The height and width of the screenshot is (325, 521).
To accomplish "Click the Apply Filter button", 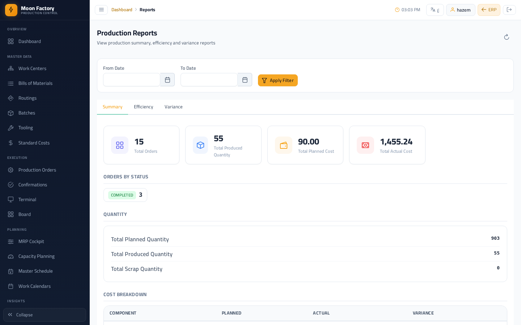I will click(x=278, y=80).
